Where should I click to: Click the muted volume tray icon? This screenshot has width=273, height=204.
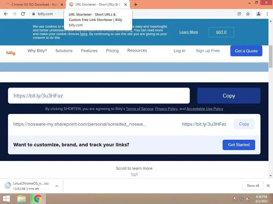248,199
